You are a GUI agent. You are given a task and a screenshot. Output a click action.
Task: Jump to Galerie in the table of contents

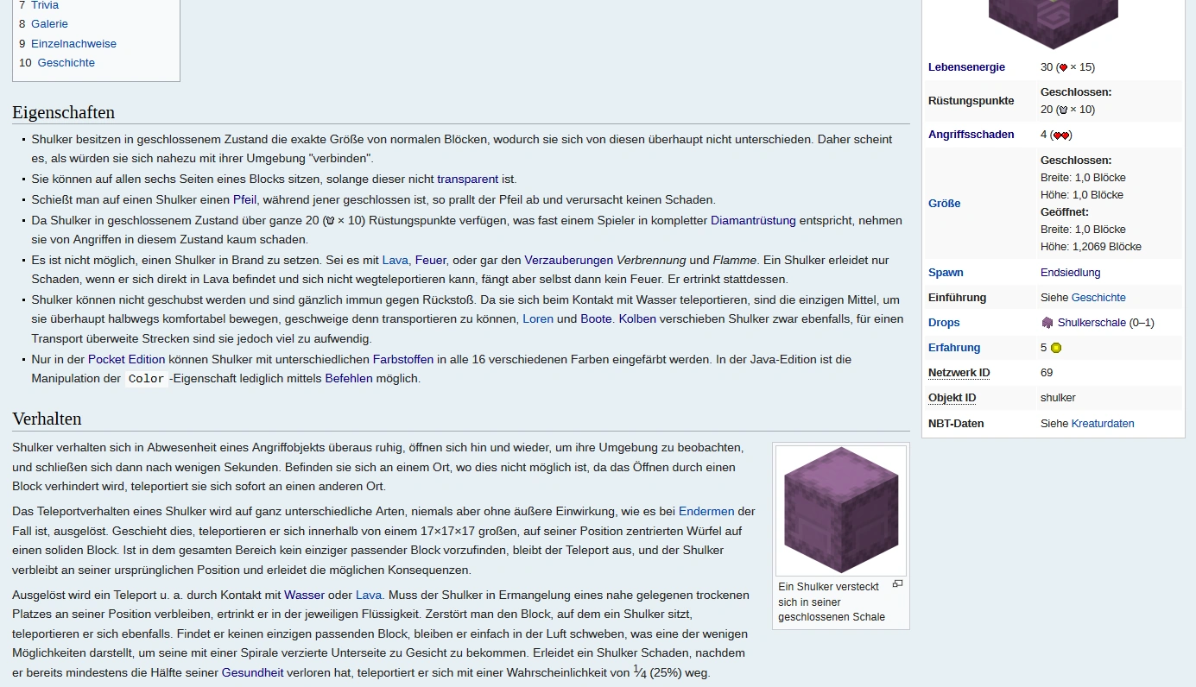tap(49, 24)
